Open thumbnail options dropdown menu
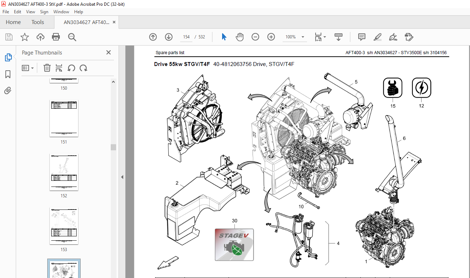Screen dimensions: 470x278 pos(28,68)
